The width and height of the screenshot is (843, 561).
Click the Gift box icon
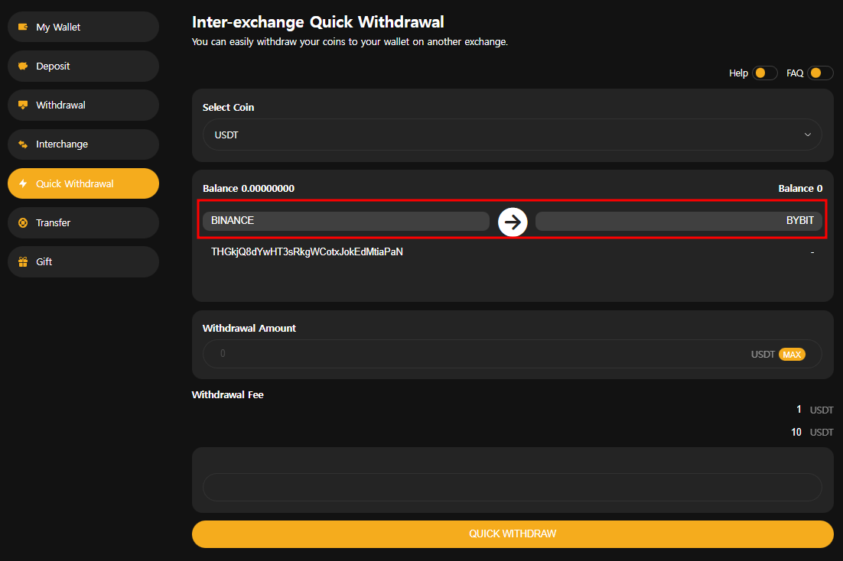pyautogui.click(x=23, y=261)
